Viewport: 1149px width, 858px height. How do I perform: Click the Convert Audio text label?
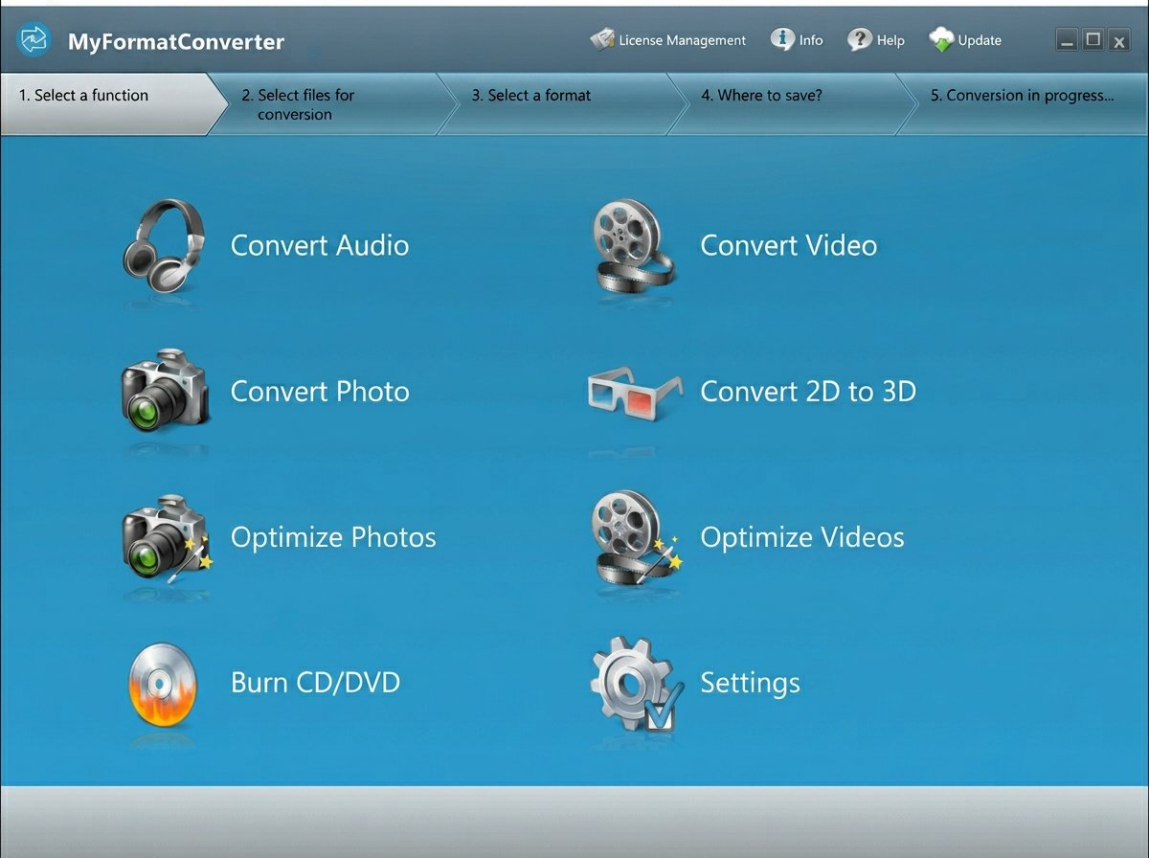[319, 245]
